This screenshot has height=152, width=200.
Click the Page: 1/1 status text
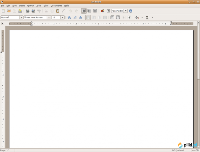[x=5, y=150]
